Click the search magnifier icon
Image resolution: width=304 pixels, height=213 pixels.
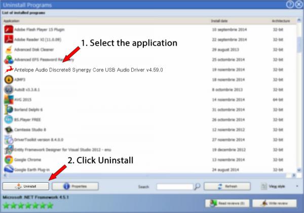pos(197,187)
